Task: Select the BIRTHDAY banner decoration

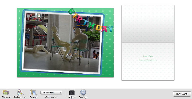Action: pyautogui.click(x=90, y=20)
